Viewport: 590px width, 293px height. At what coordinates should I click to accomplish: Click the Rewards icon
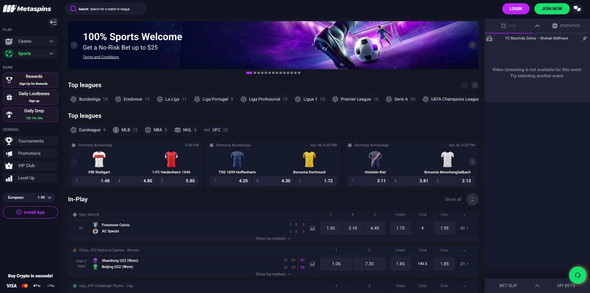[9, 80]
